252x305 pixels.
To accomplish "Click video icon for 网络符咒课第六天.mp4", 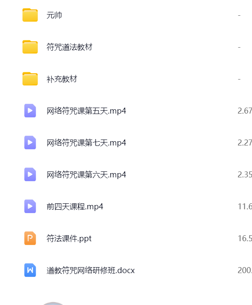I will (30, 174).
